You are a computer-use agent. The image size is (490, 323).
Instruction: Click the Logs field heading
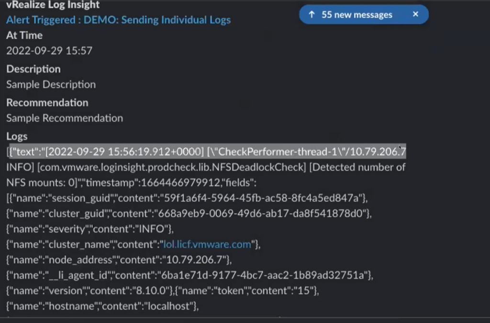[x=17, y=136]
